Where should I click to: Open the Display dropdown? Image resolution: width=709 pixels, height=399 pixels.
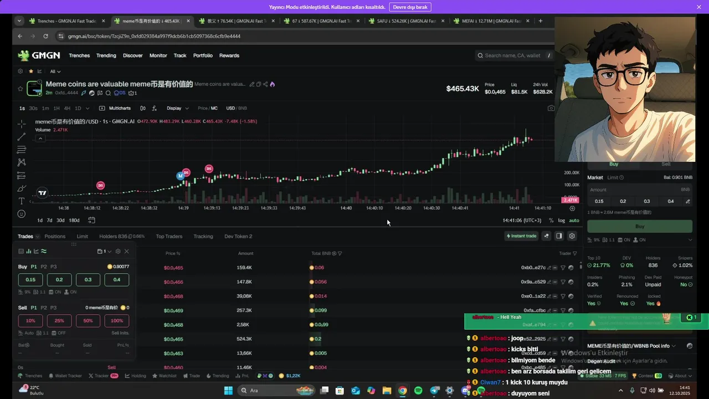point(177,108)
